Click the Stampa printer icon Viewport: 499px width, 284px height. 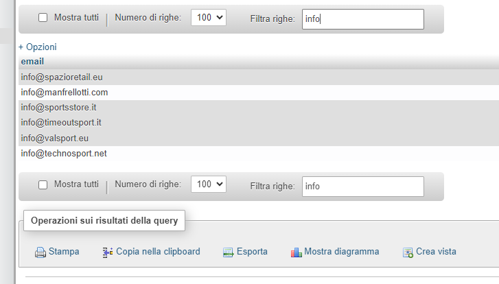(x=40, y=252)
